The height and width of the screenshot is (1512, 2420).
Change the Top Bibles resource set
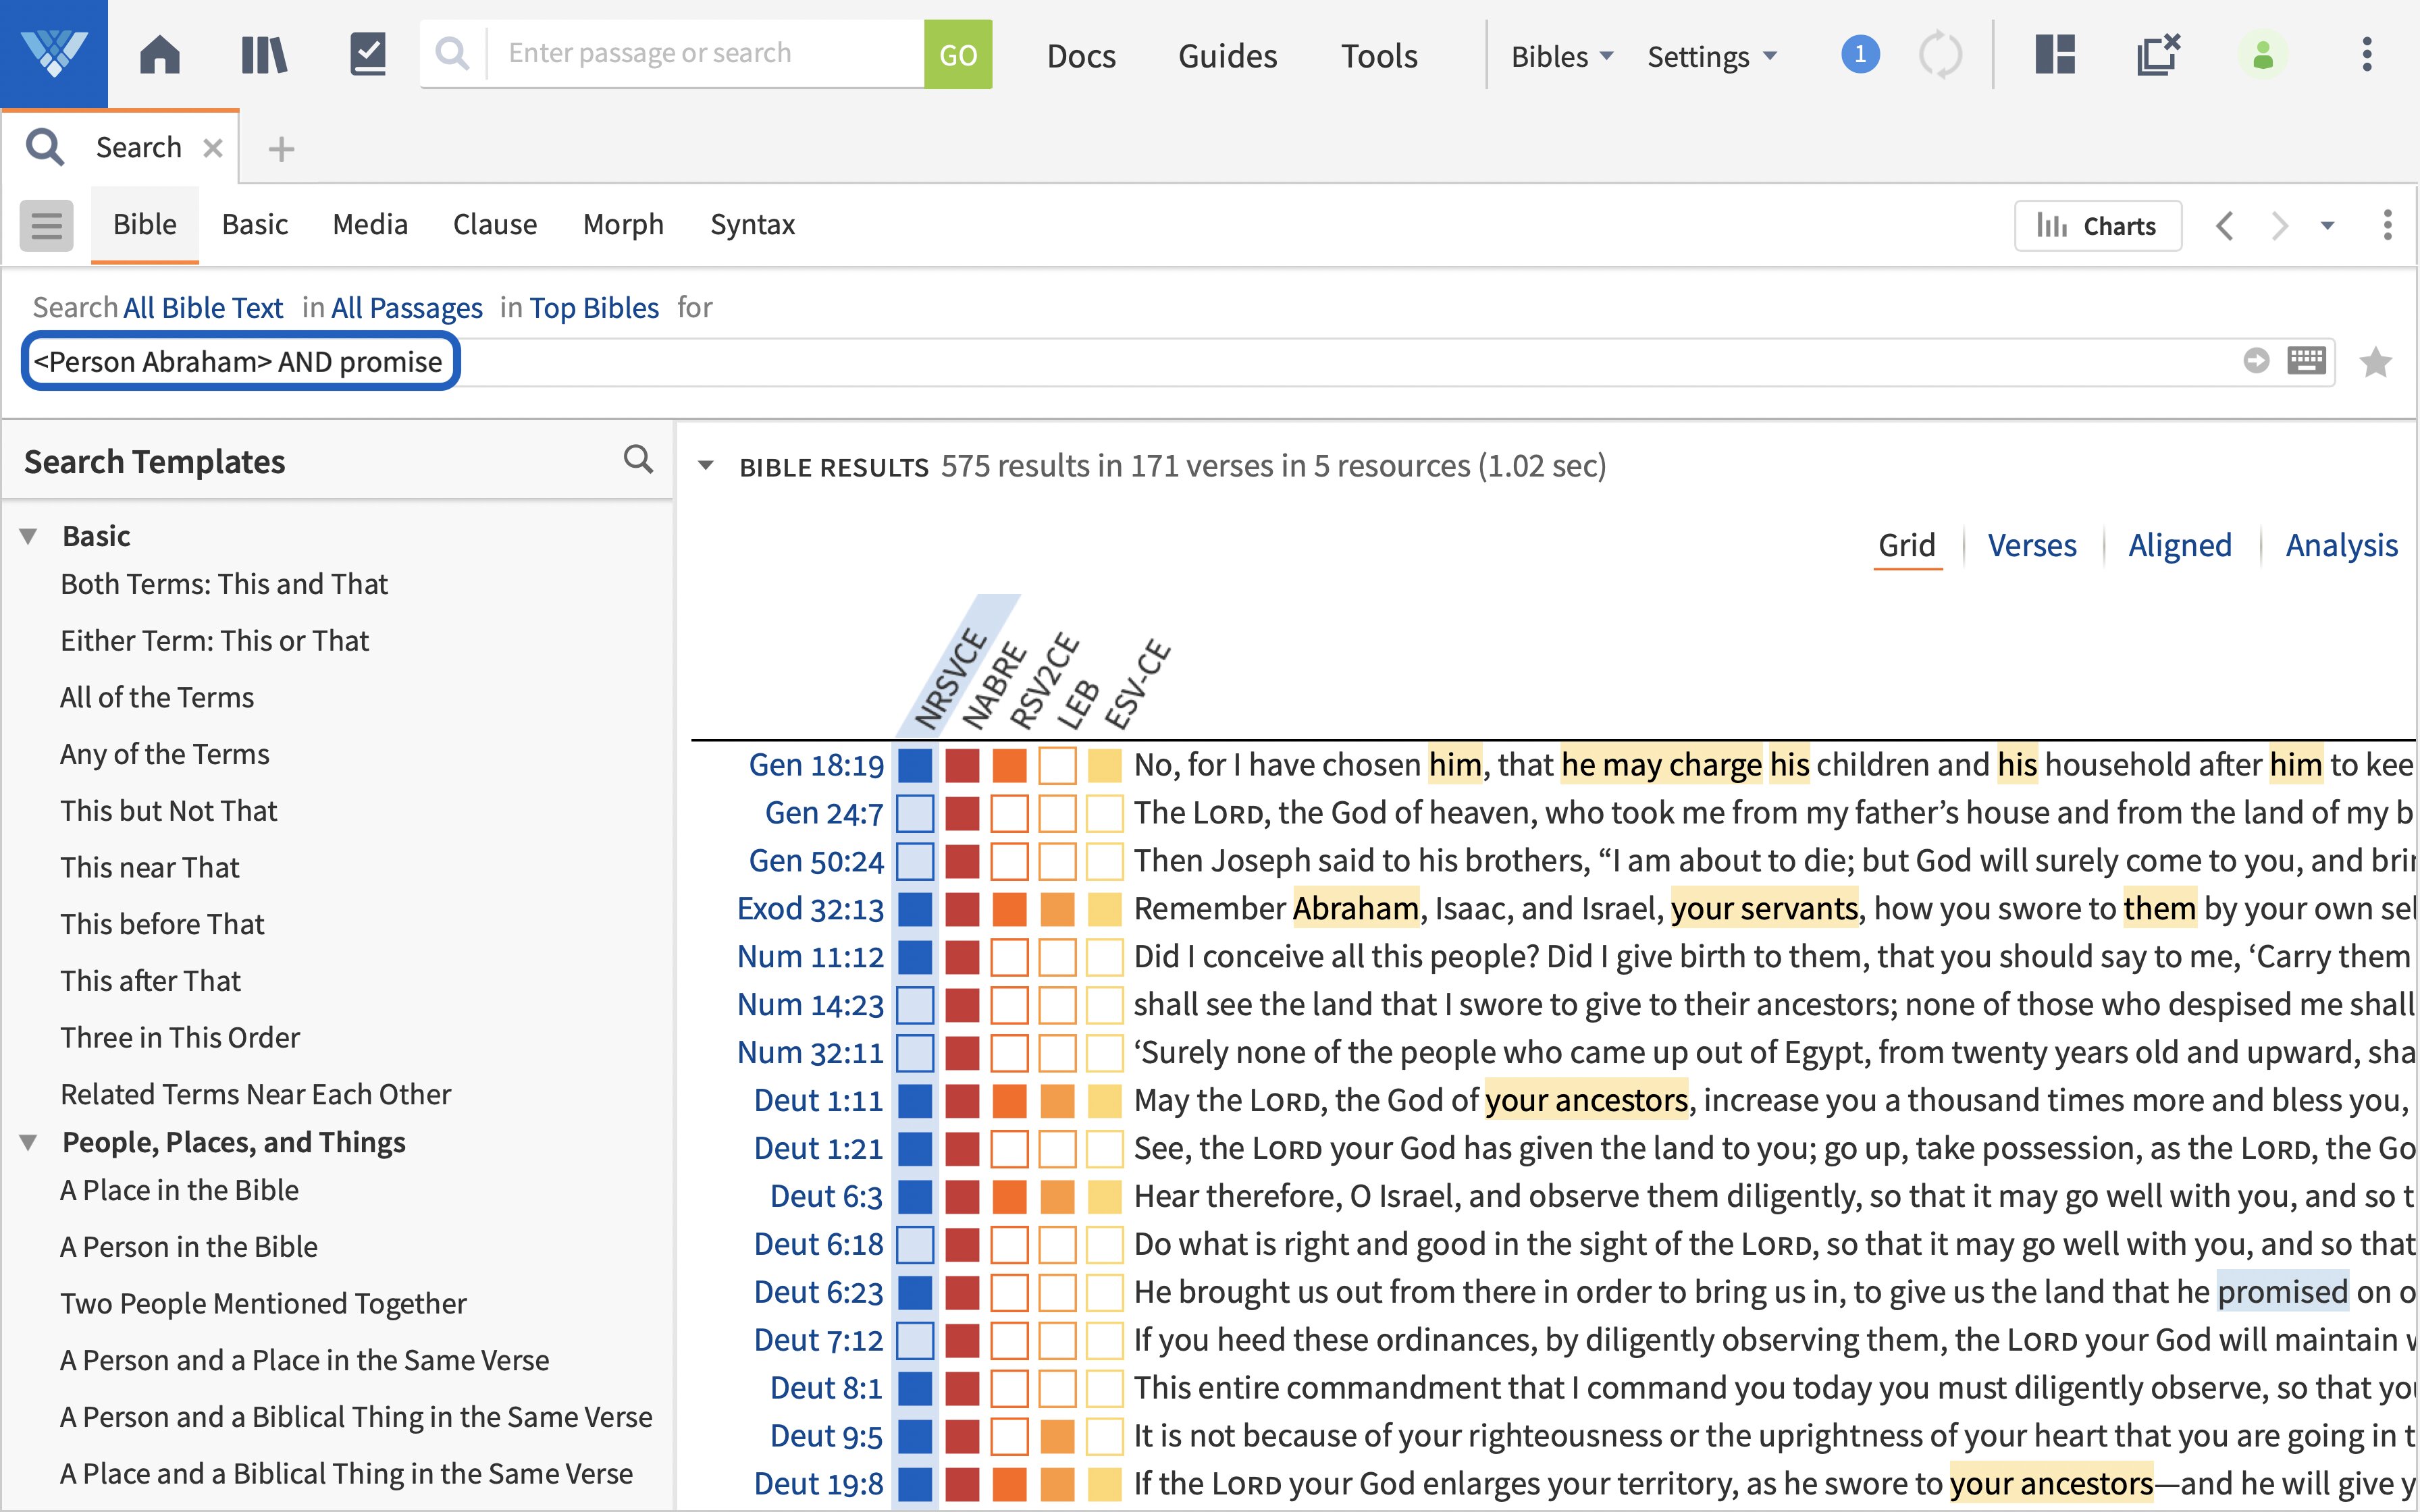[594, 308]
